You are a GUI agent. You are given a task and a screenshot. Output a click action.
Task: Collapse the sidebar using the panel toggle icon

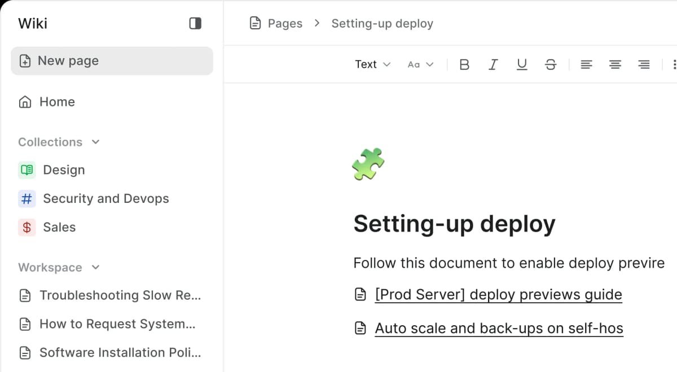pyautogui.click(x=195, y=23)
